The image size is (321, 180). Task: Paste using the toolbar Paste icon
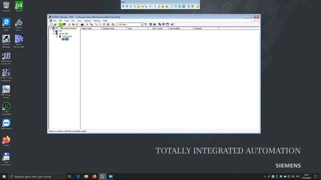(77, 24)
